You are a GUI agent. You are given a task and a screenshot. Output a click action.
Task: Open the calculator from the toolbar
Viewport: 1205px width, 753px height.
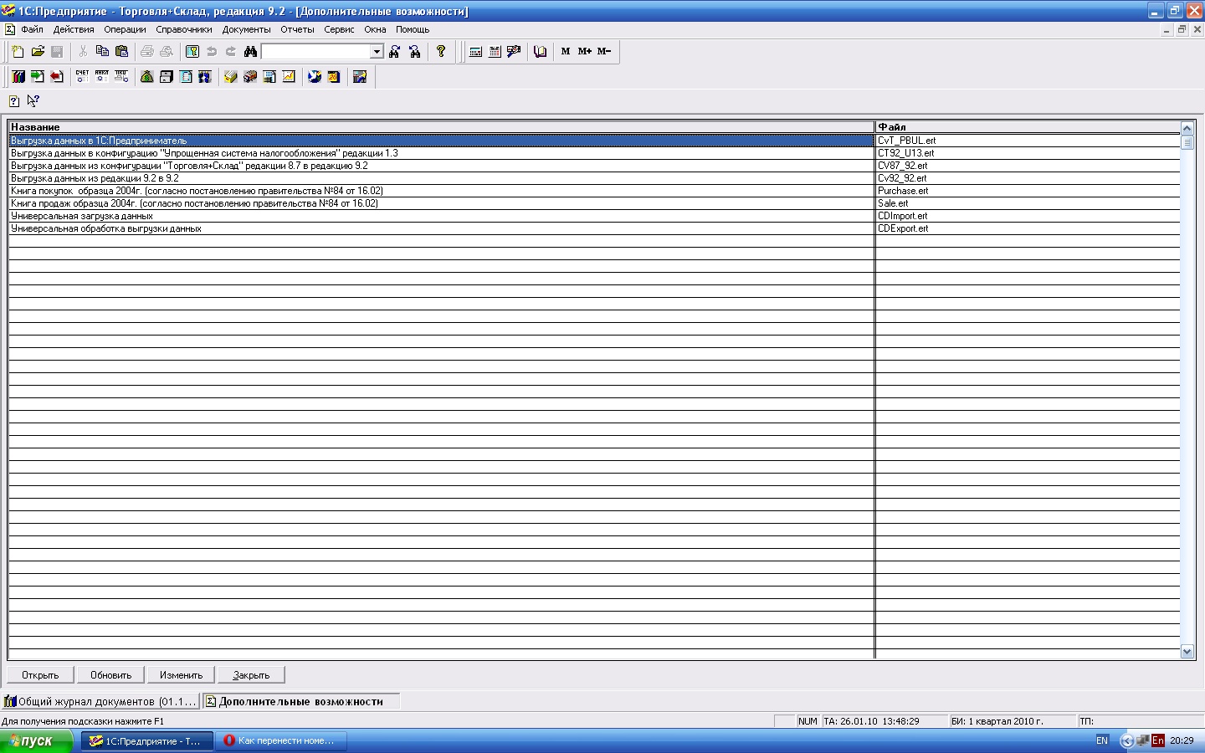(x=475, y=52)
